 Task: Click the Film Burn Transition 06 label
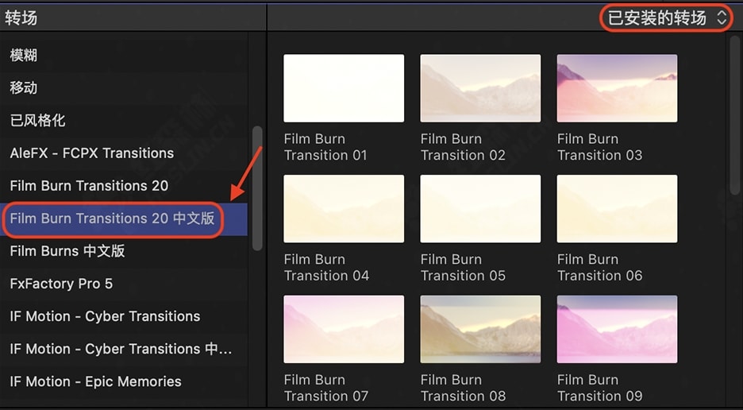[599, 268]
